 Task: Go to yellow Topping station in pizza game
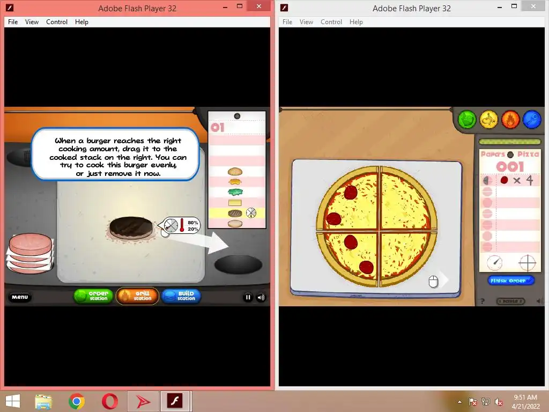click(489, 120)
